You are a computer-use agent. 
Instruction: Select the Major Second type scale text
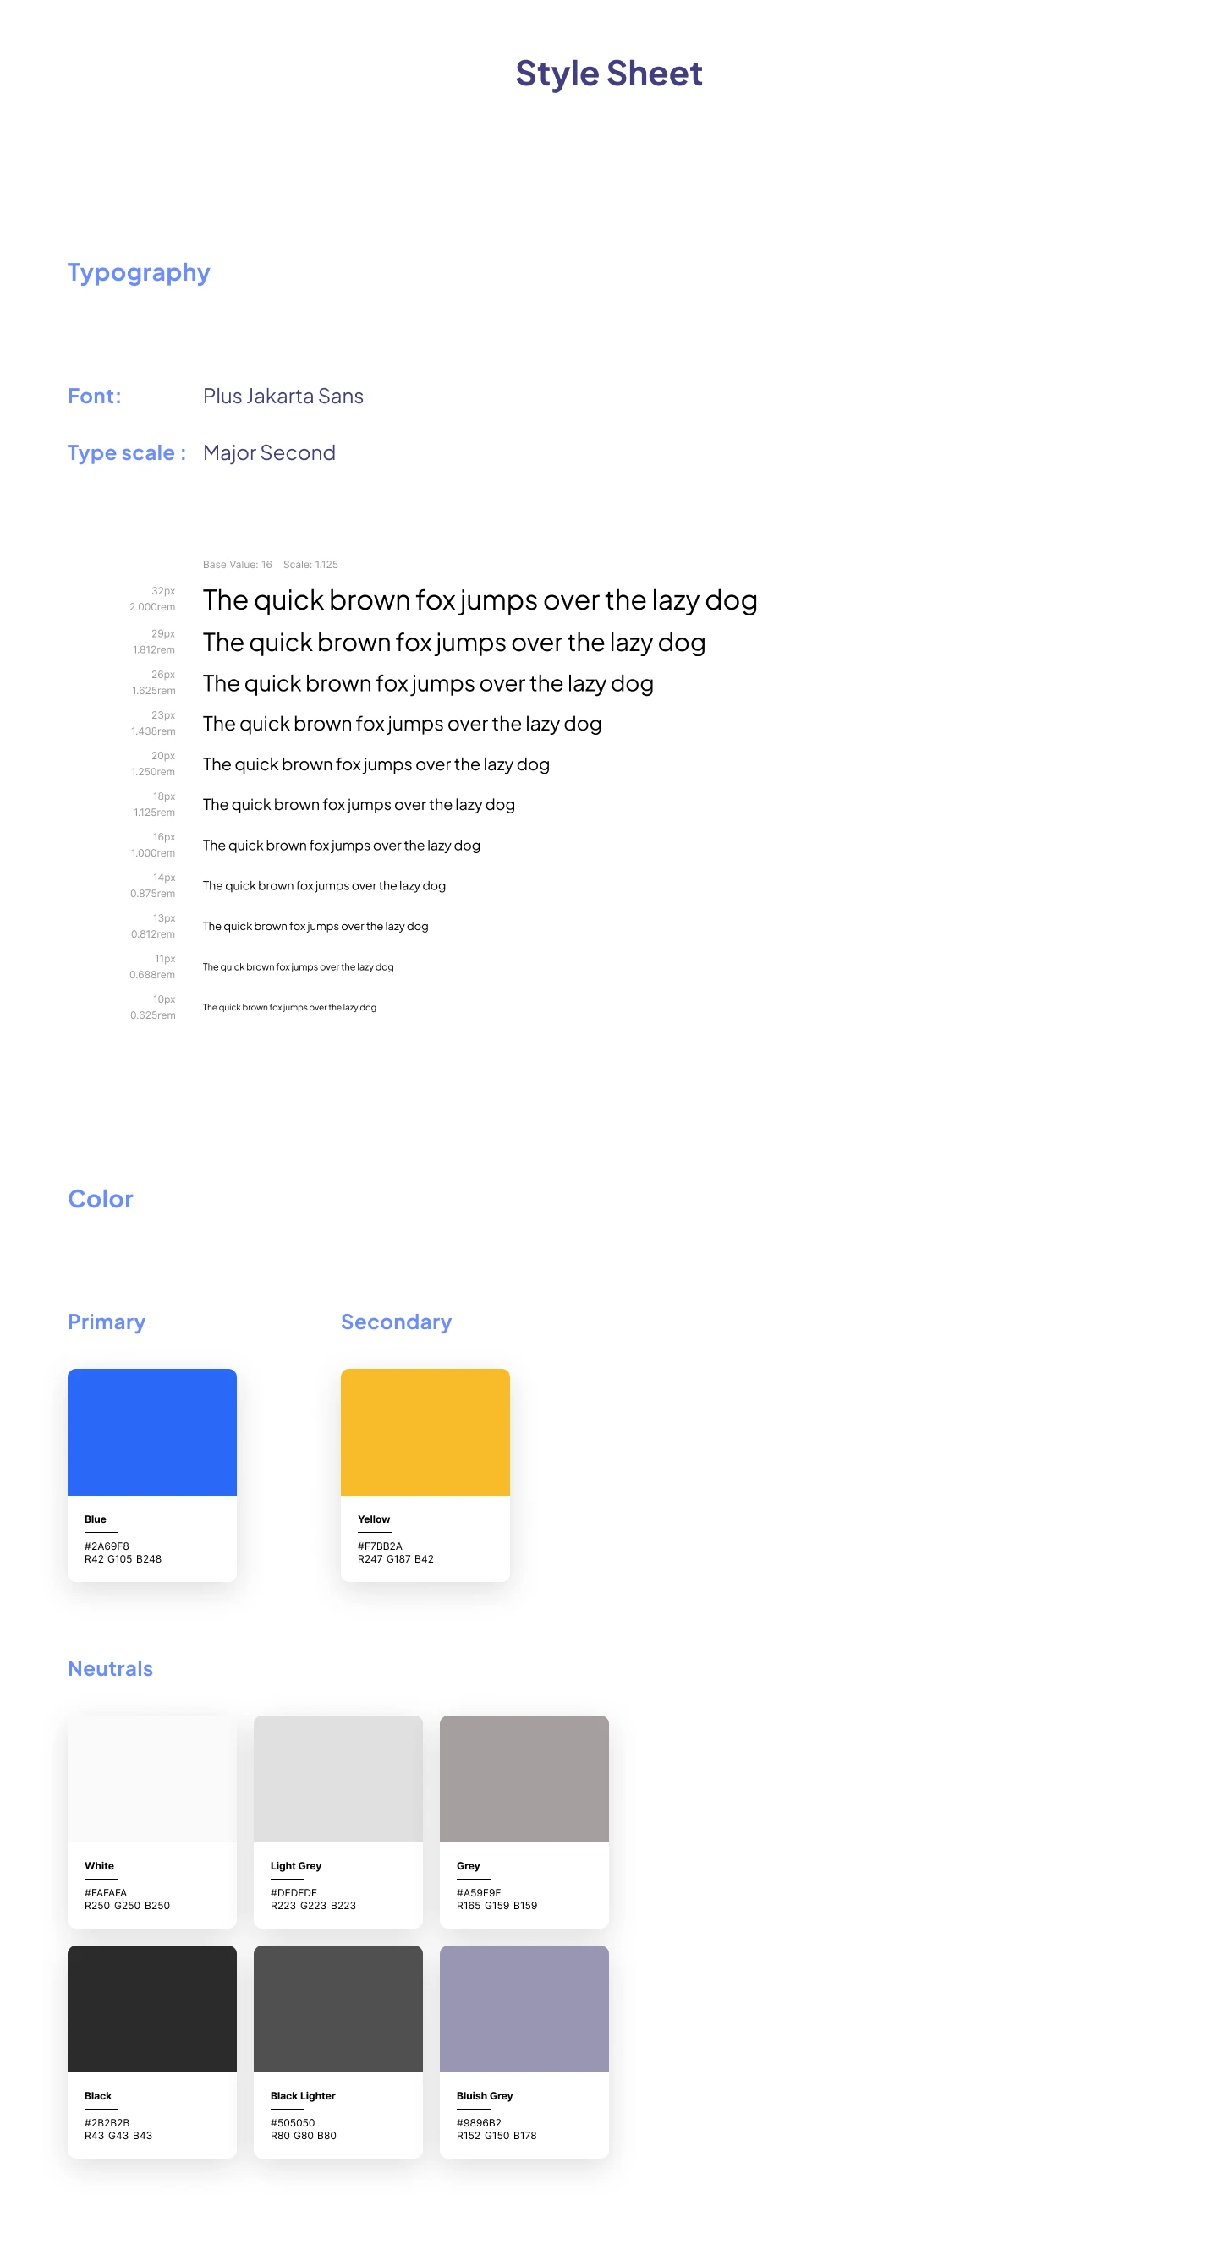(269, 452)
